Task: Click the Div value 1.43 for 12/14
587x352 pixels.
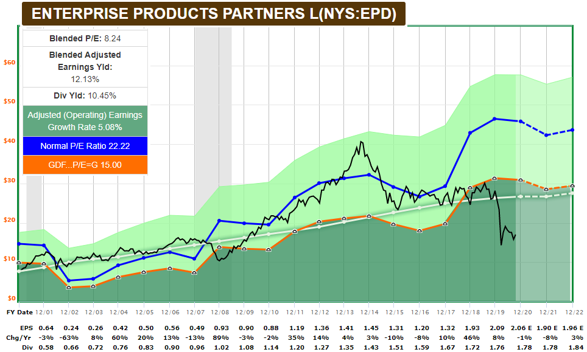Action: (x=371, y=348)
